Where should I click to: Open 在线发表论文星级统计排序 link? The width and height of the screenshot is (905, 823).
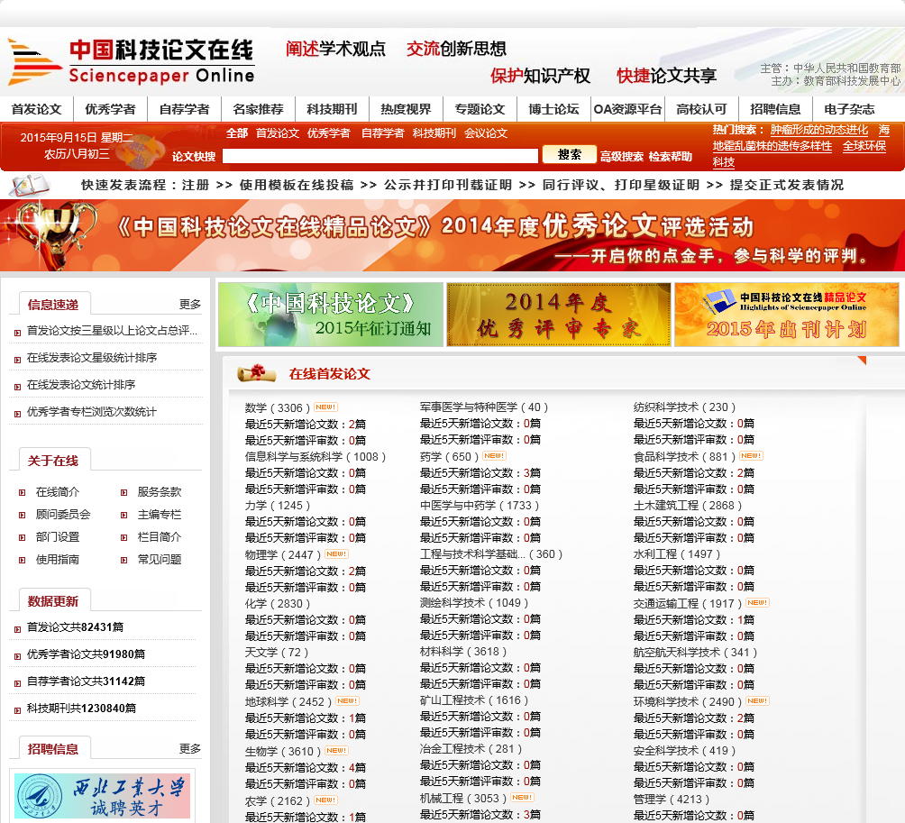click(92, 358)
